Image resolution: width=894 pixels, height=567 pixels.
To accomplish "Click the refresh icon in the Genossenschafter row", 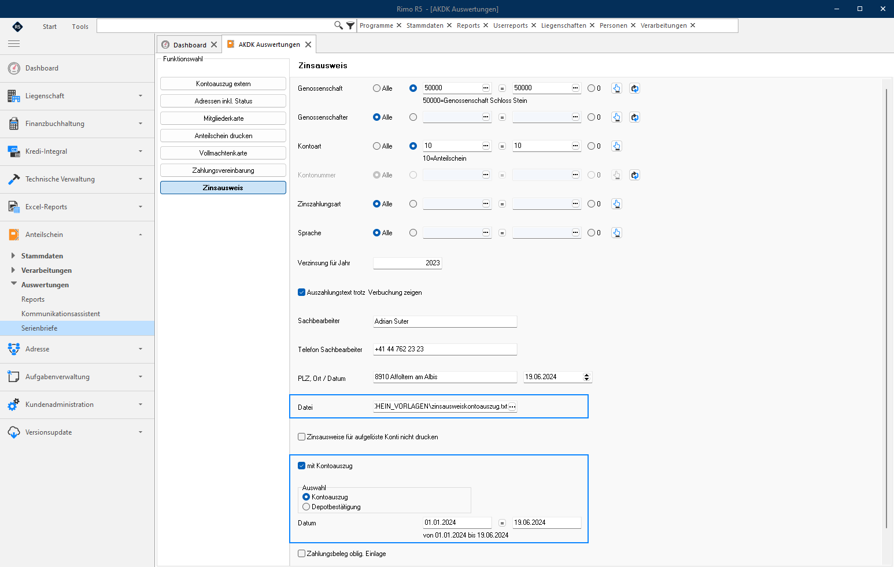I will (634, 117).
